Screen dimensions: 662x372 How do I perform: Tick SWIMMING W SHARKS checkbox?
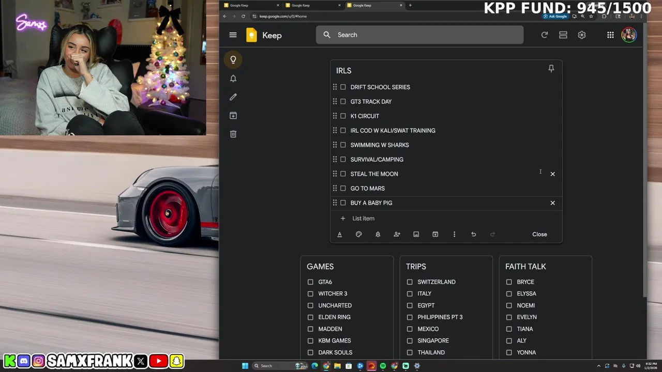343,145
